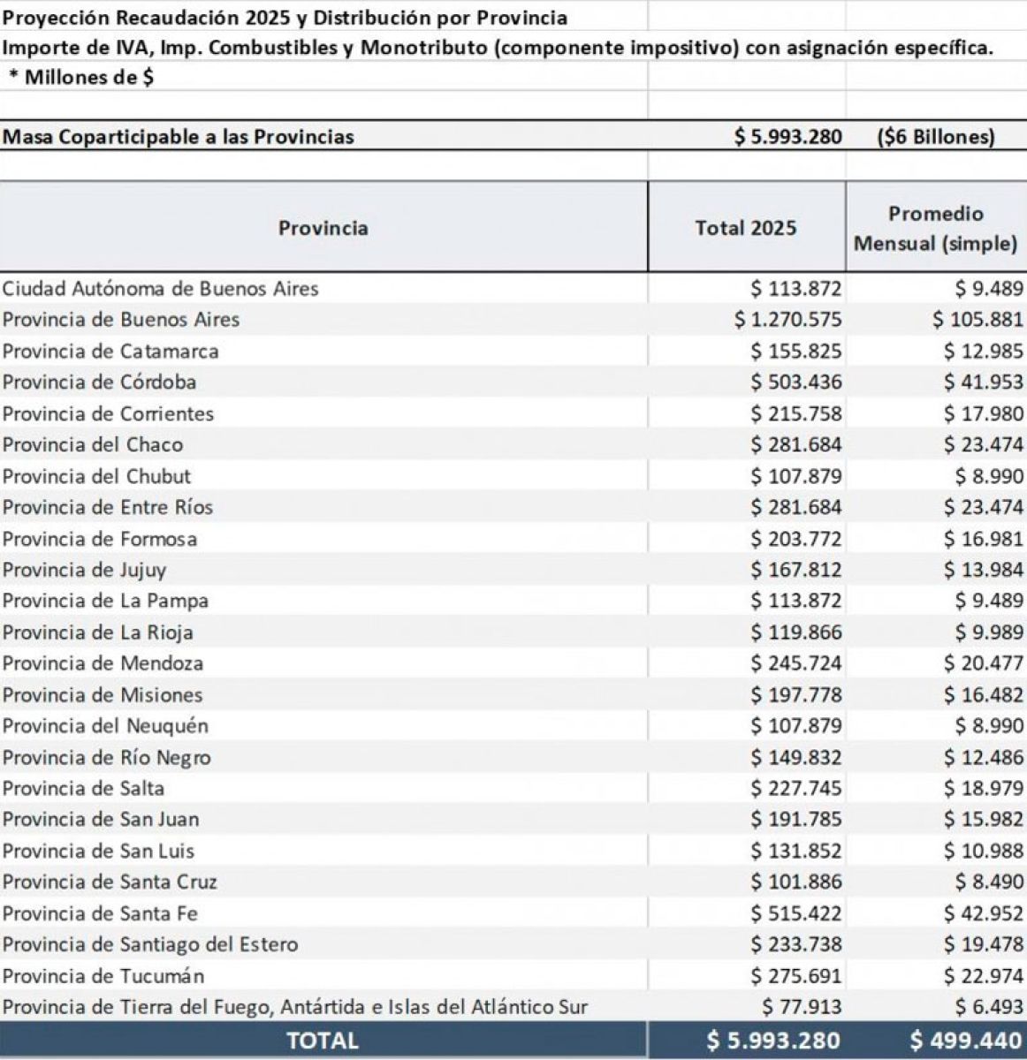Click the 'Provincia de Misiones' cell
Image resolution: width=1027 pixels, height=1060 pixels.
click(x=103, y=695)
